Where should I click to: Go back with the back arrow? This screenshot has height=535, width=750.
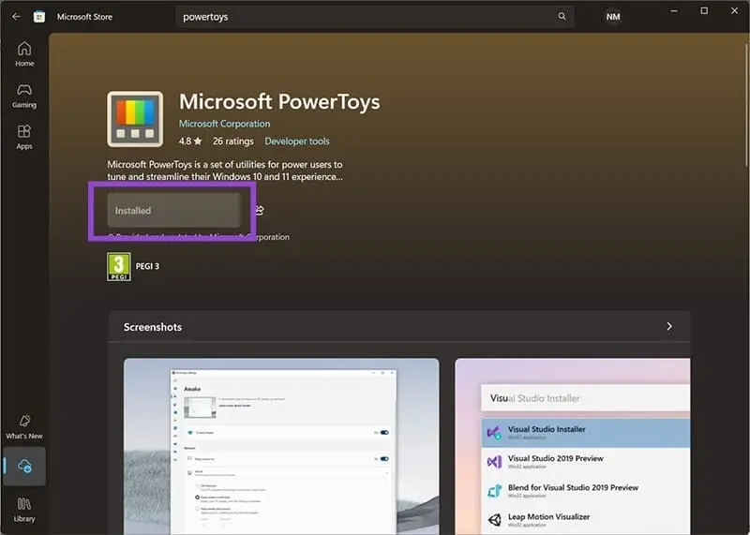[16, 17]
